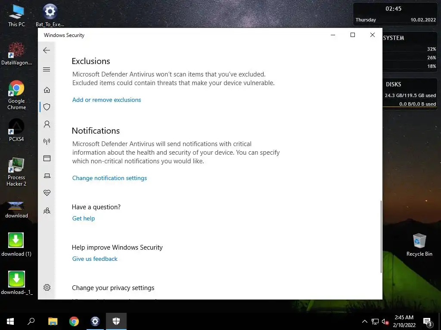Open the Windows Start menu
Image resolution: width=441 pixels, height=330 pixels.
coord(10,321)
